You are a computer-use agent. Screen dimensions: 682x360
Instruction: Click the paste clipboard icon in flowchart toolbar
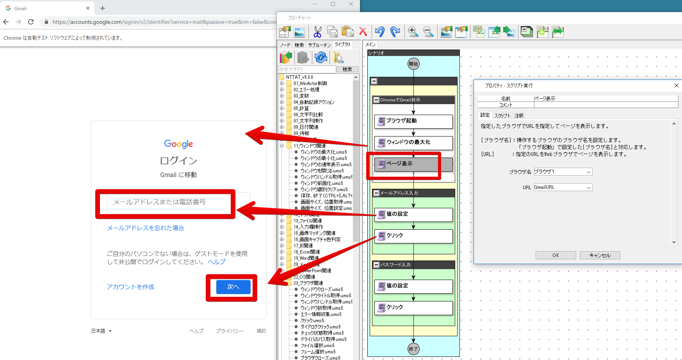[347, 32]
